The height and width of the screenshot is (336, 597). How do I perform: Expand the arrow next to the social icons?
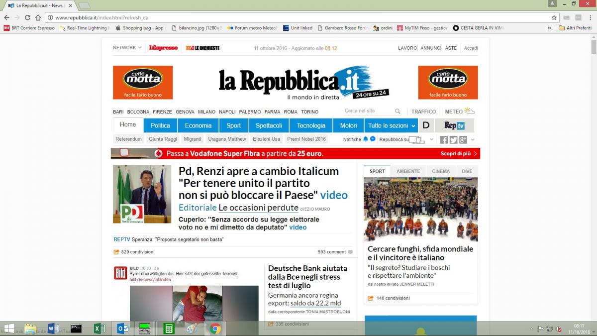click(473, 140)
